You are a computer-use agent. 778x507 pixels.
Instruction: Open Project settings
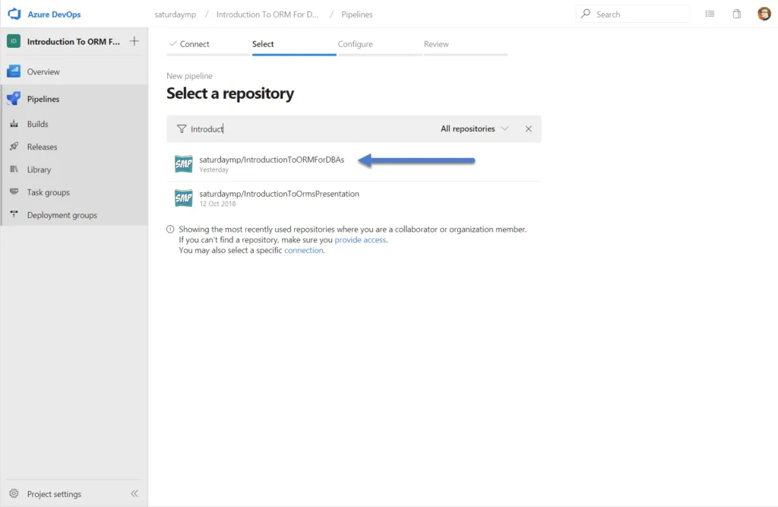[x=54, y=494]
